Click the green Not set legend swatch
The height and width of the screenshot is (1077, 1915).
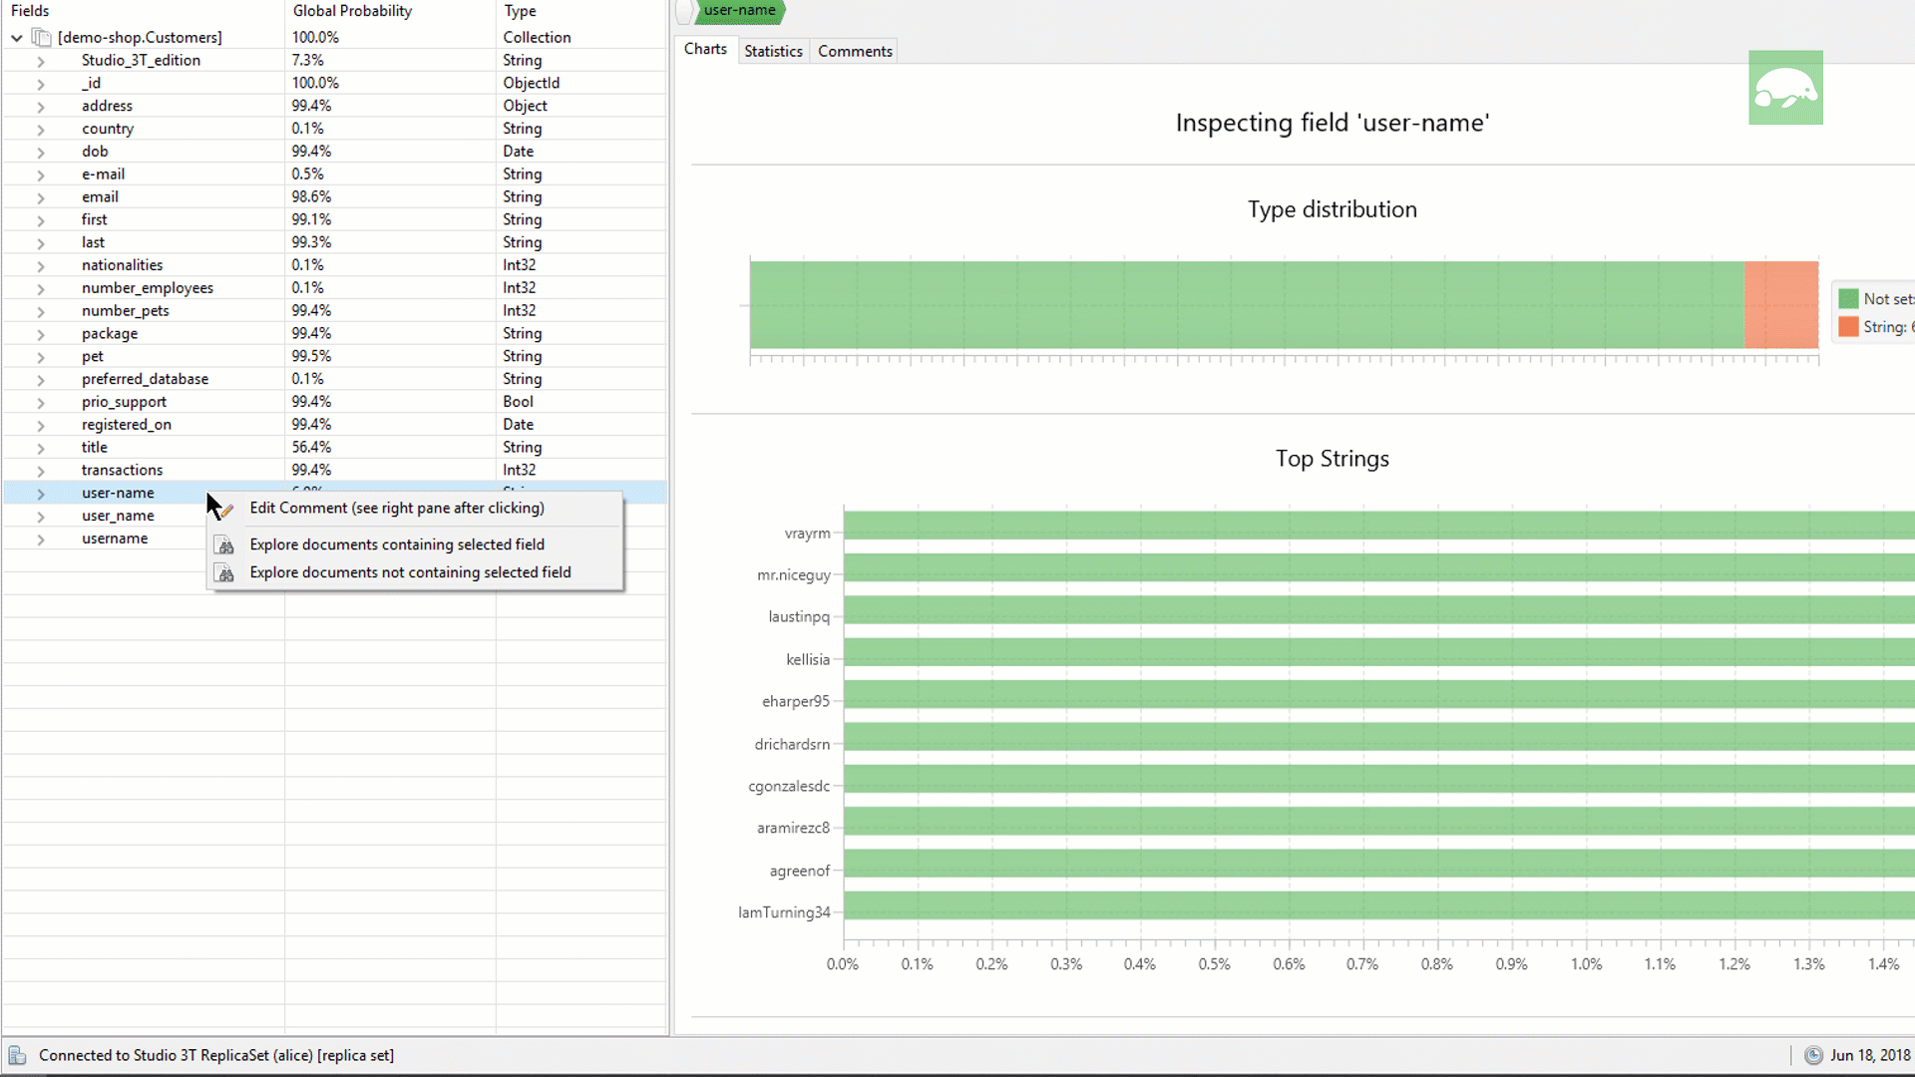(x=1848, y=299)
